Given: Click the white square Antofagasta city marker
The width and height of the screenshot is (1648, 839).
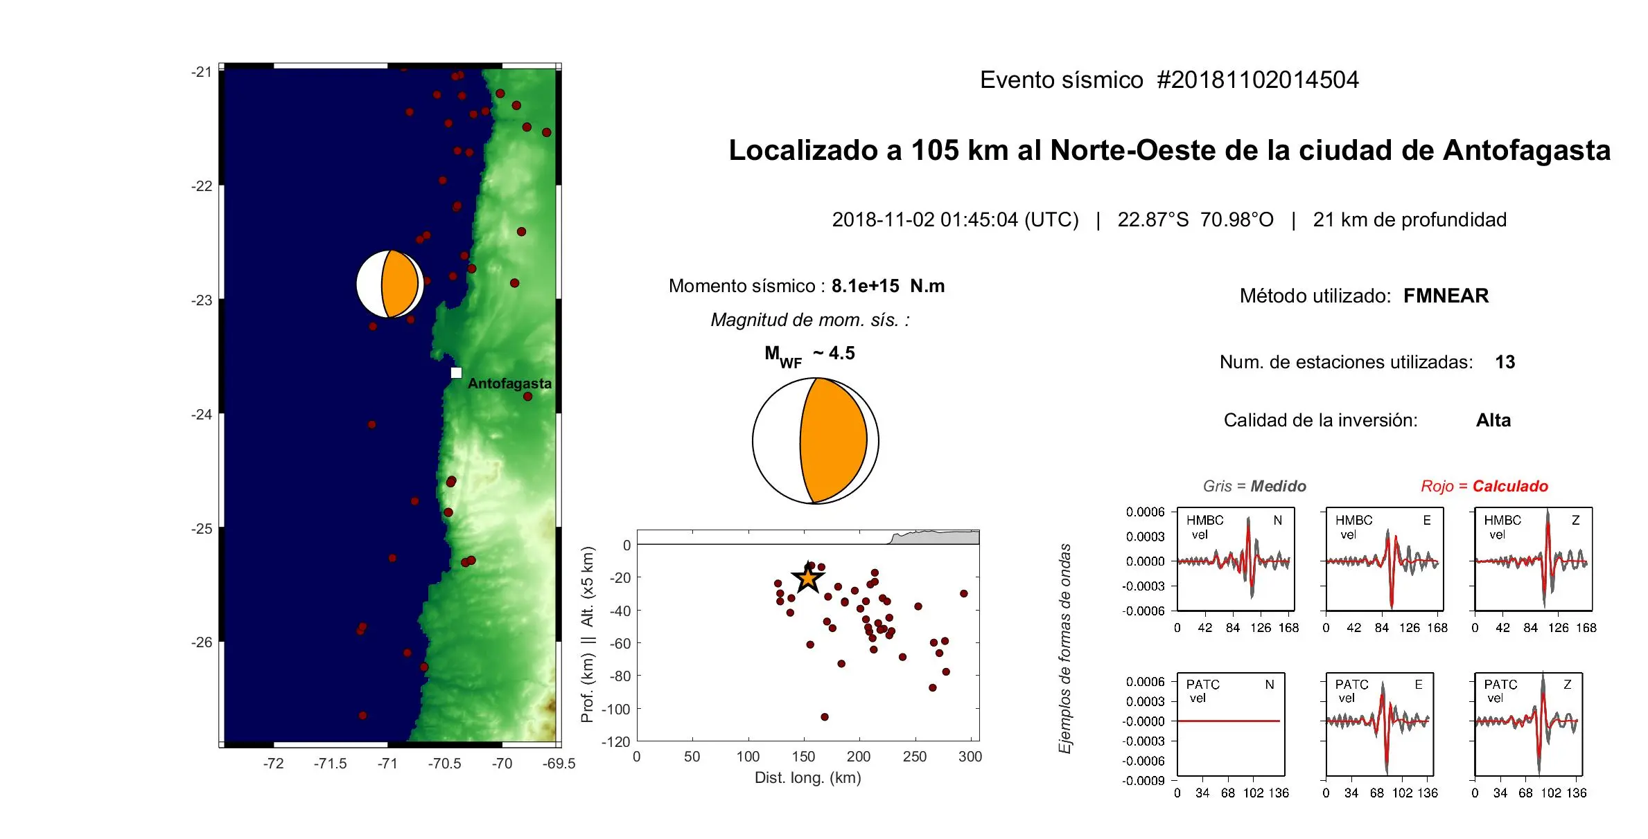Looking at the screenshot, I should click(456, 372).
